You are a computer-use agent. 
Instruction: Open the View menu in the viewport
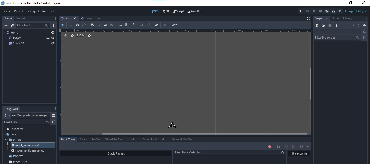point(174,25)
